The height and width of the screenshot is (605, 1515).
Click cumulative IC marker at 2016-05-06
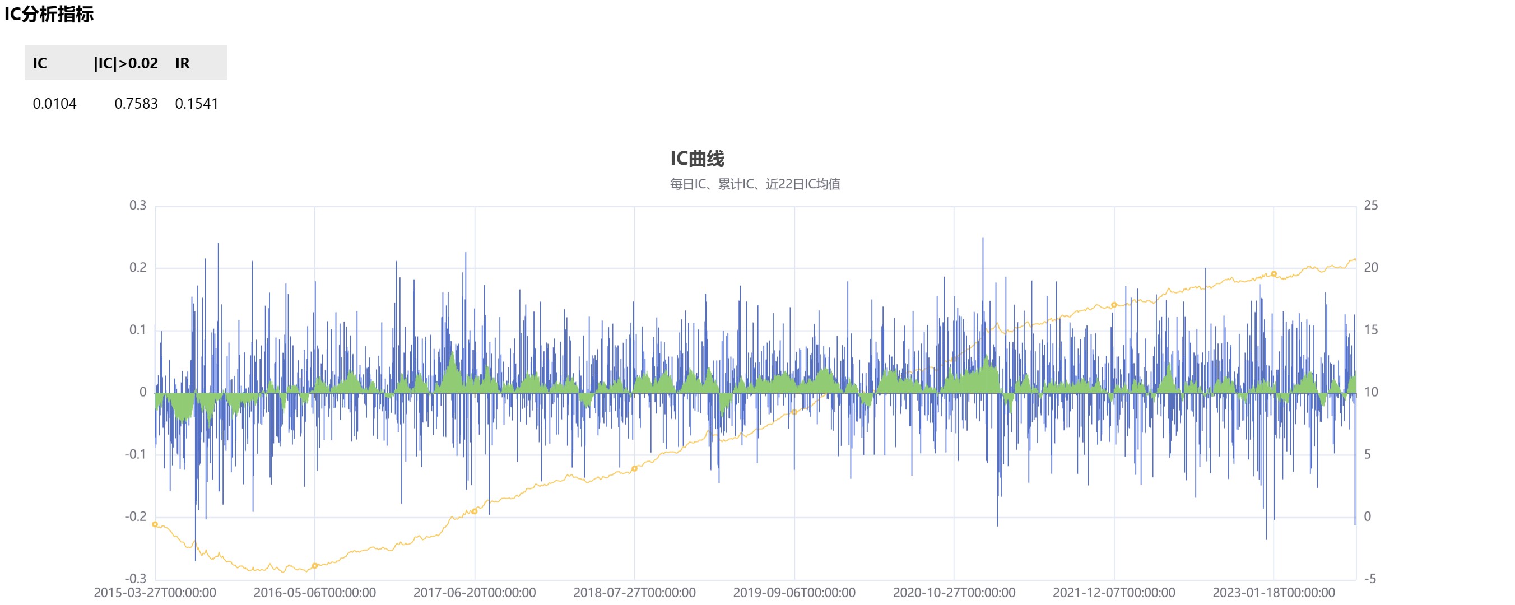click(x=315, y=566)
